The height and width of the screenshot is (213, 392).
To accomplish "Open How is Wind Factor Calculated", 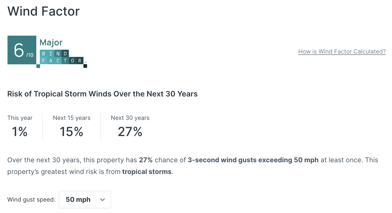I will click(342, 51).
